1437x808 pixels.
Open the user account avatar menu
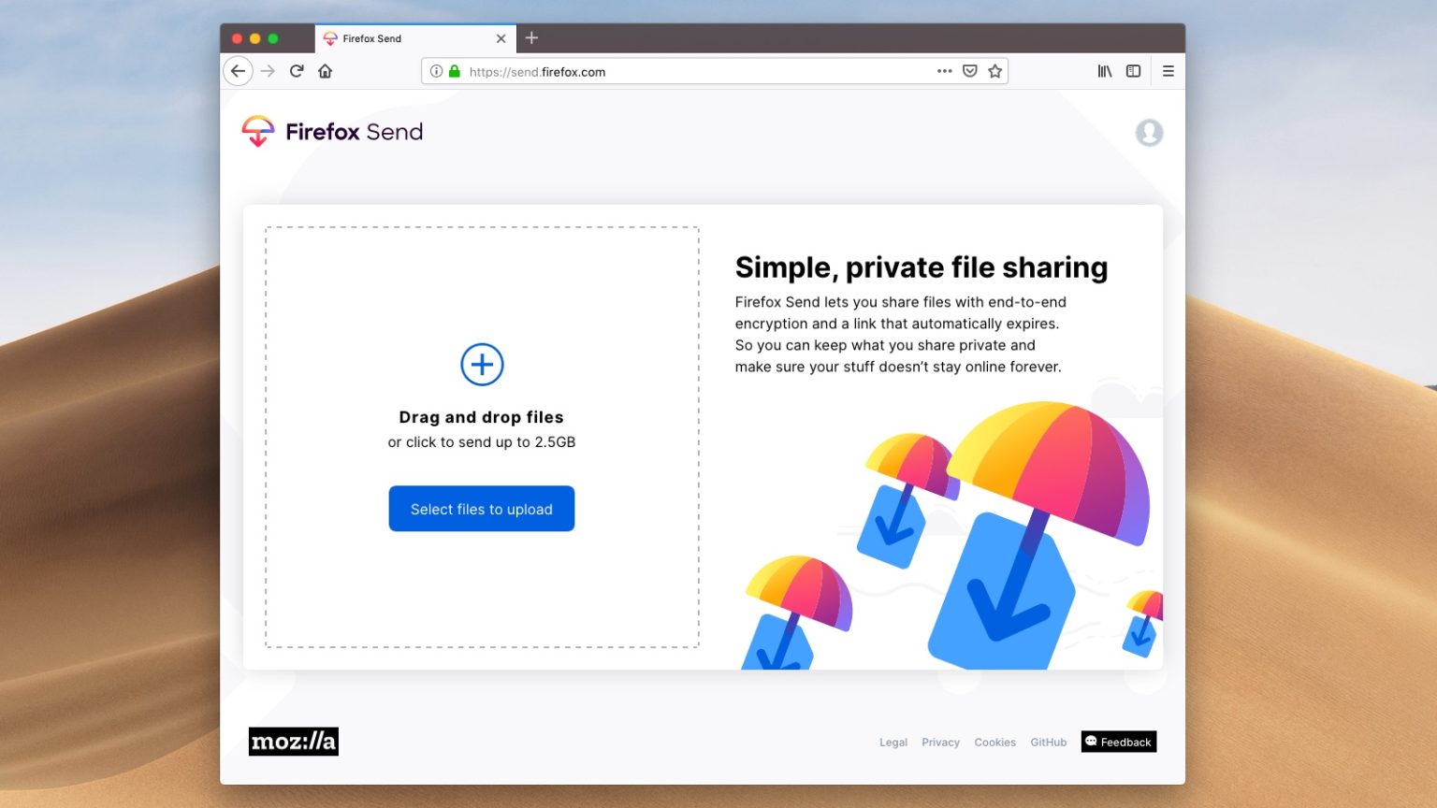pyautogui.click(x=1149, y=133)
